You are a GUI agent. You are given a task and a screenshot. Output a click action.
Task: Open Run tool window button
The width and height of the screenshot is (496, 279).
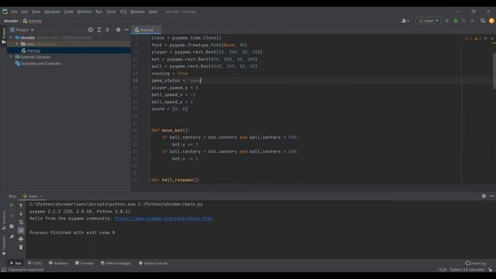pos(15,263)
